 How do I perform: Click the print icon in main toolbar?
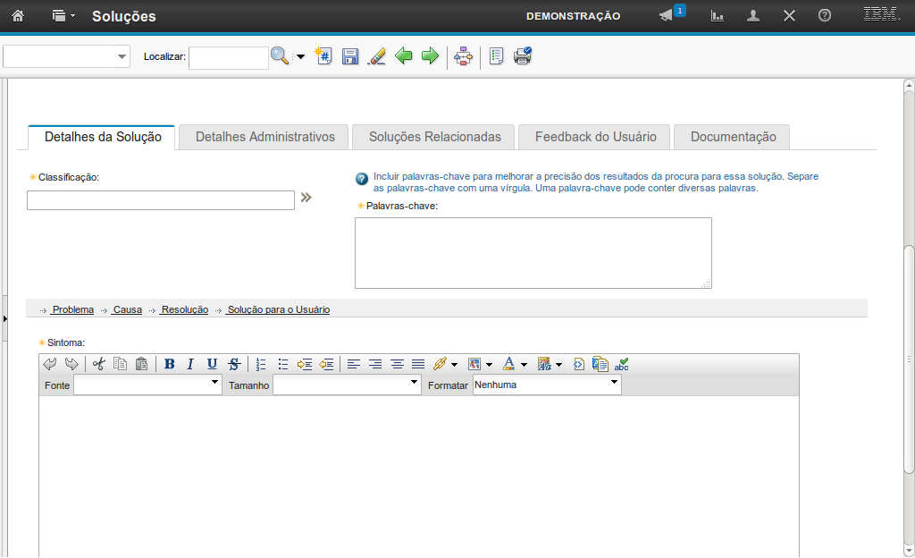pos(523,56)
